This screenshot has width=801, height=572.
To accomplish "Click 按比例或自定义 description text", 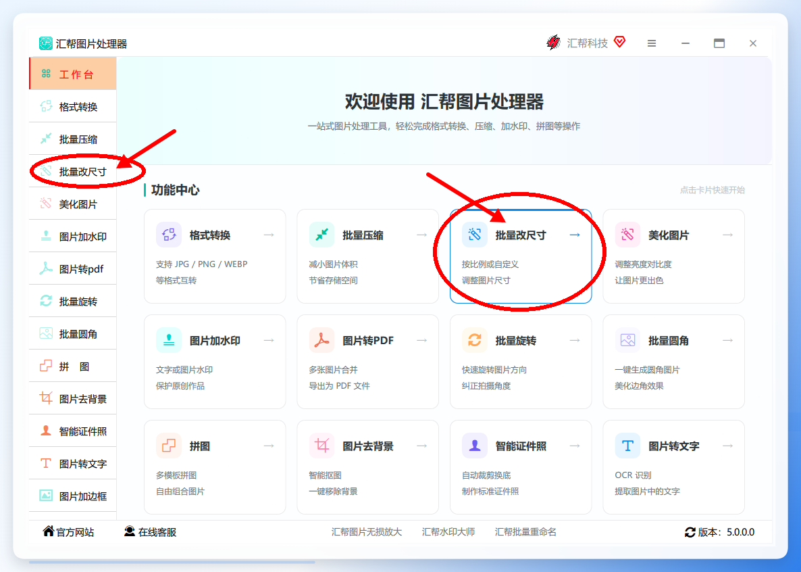I will (490, 264).
